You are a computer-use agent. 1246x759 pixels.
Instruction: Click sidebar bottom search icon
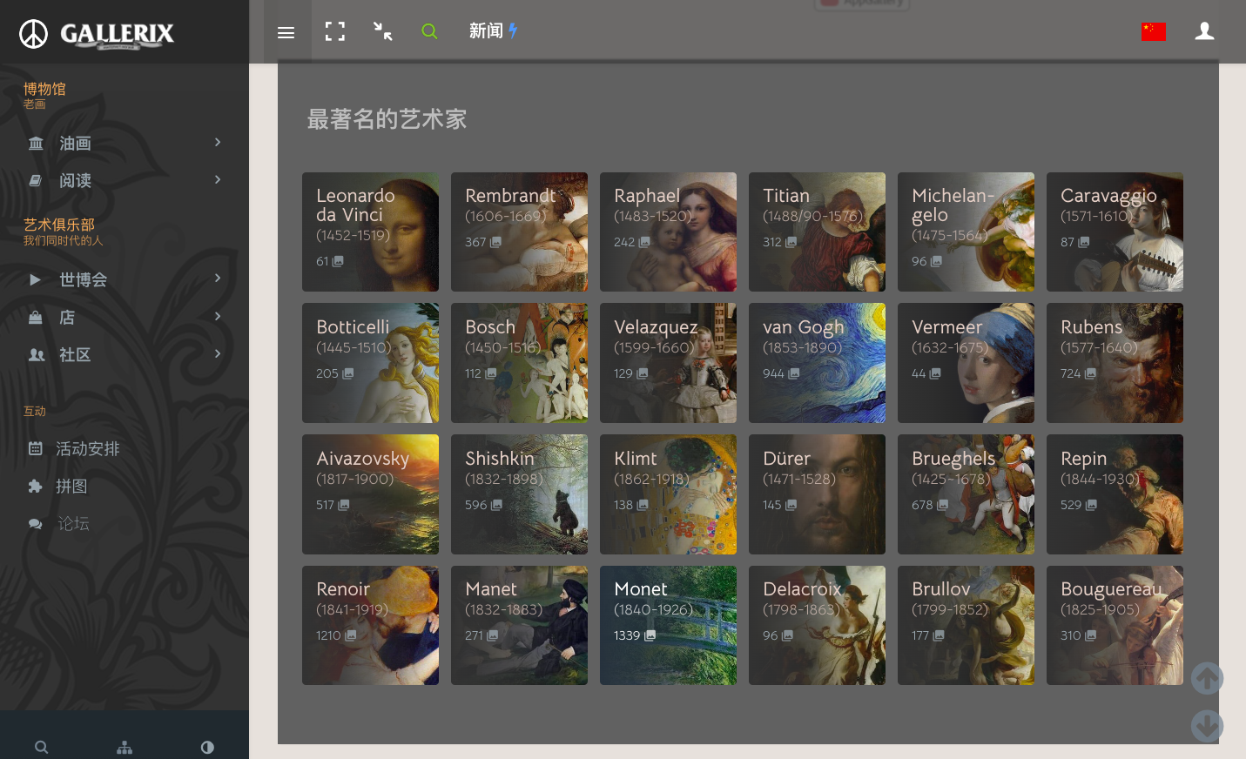(41, 748)
